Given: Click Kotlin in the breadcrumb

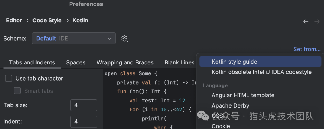Looking at the screenshot, I should coord(80,21).
